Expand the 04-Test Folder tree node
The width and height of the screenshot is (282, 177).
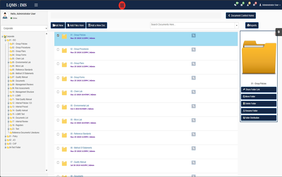coord(6,147)
